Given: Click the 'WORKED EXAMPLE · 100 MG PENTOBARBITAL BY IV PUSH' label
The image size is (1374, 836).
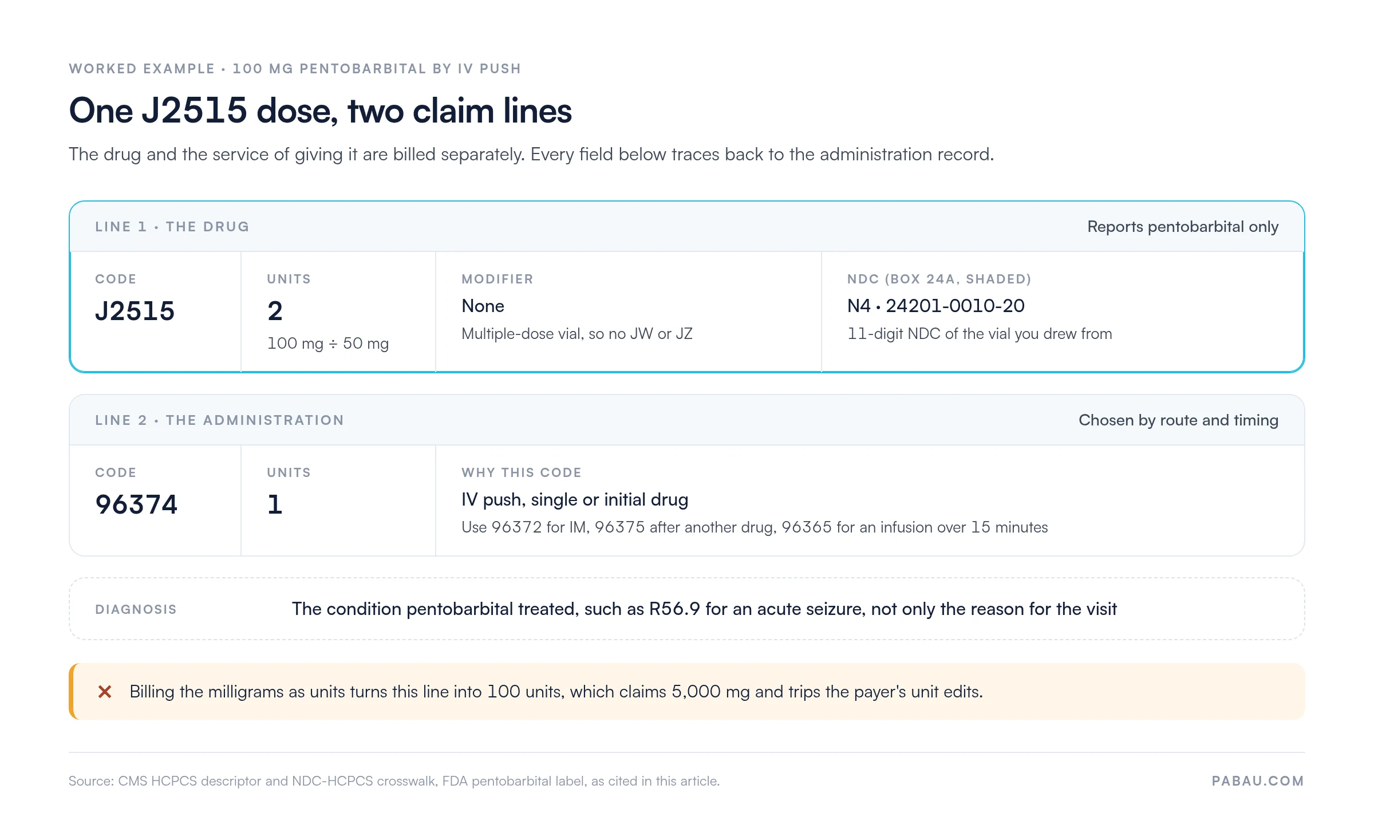Looking at the screenshot, I should click(295, 69).
